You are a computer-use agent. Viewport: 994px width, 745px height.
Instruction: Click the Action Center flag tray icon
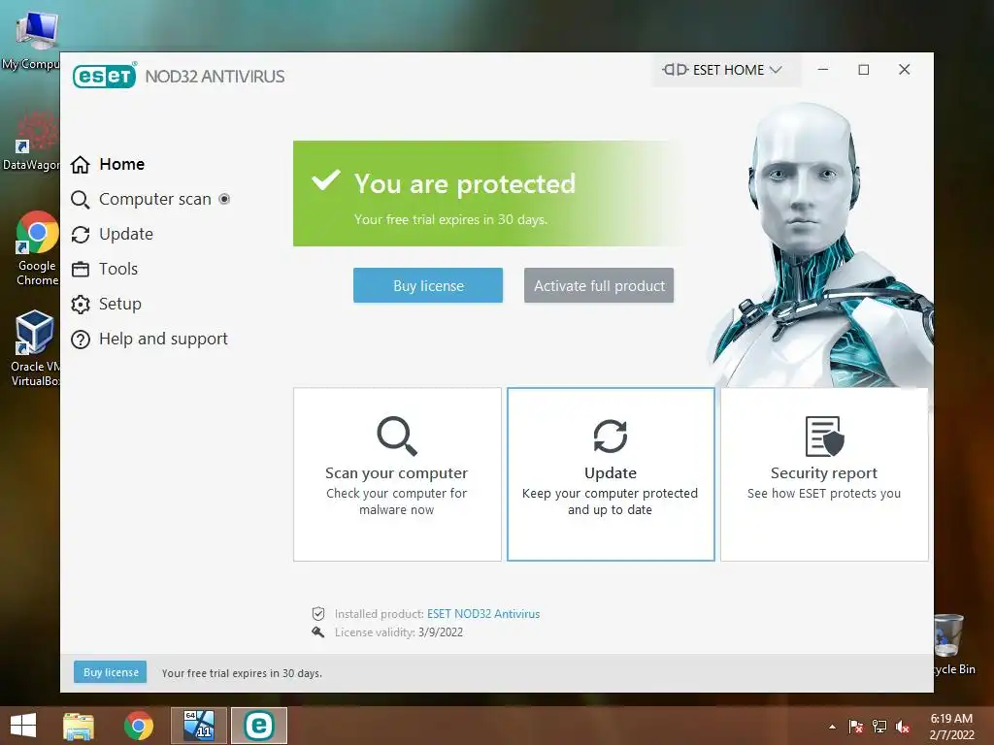pos(855,727)
